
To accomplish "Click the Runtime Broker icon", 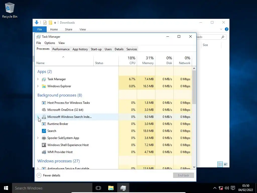I will click(x=44, y=124).
